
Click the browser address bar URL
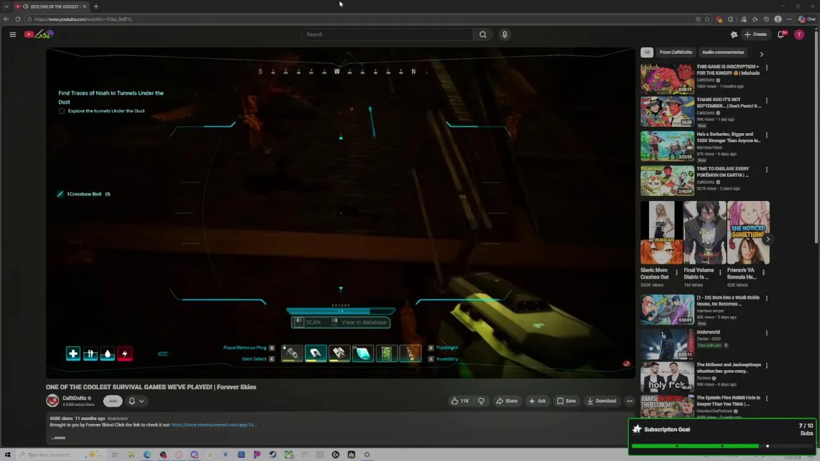click(83, 19)
